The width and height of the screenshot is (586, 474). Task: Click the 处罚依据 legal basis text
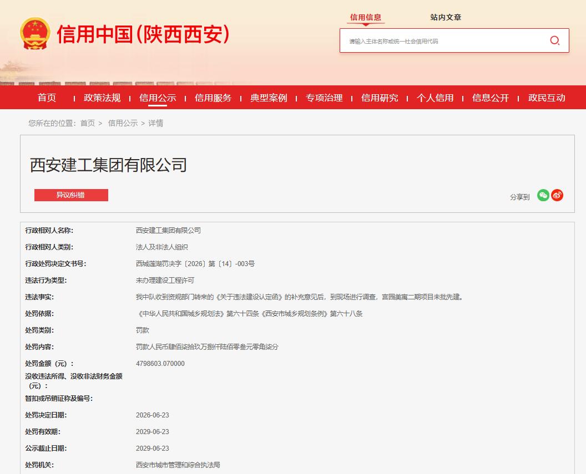pos(249,314)
